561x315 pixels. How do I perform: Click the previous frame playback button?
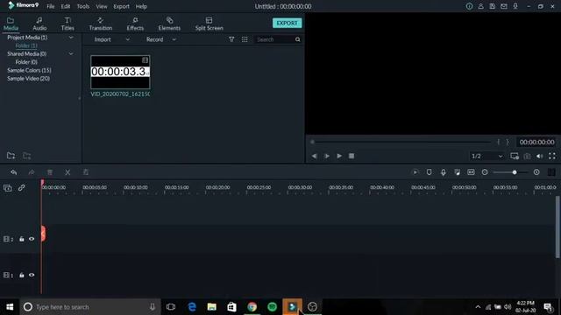click(x=314, y=156)
